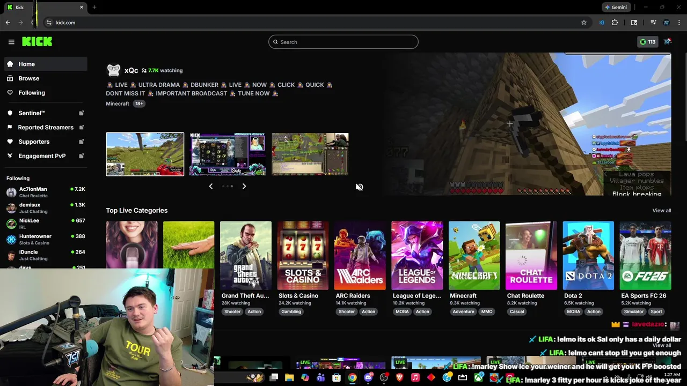This screenshot has height=386, width=687.
Task: Bookmark this page with the star icon
Action: point(584,23)
